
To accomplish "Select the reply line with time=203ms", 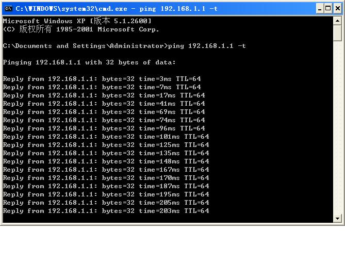I will click(x=106, y=211).
